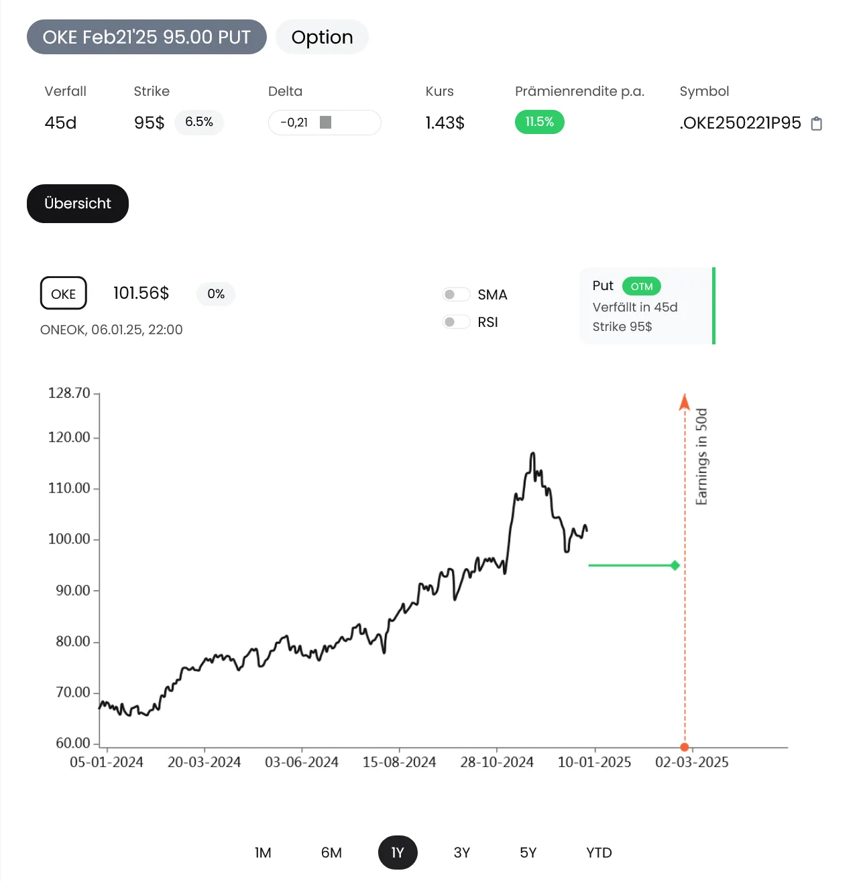
Task: Select the 1M chart range
Action: point(263,853)
